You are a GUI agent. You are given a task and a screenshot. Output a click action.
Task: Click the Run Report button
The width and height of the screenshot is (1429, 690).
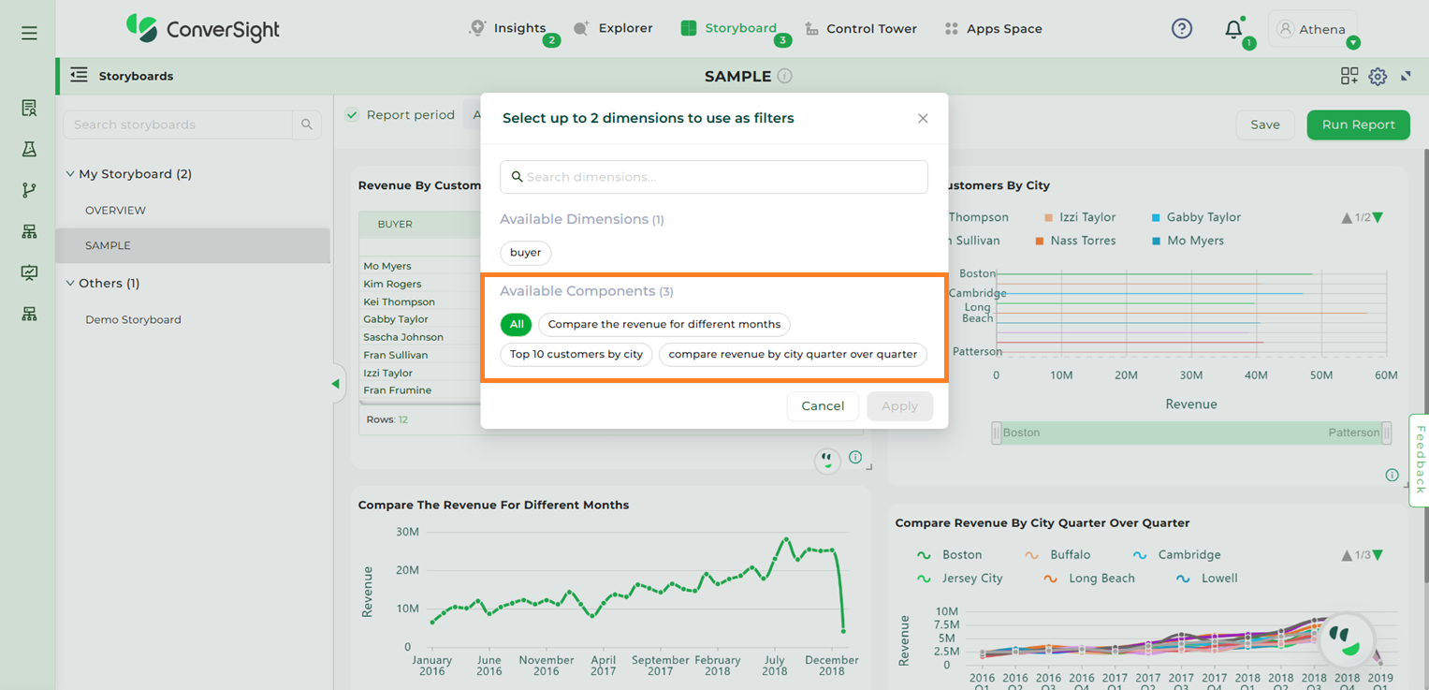coord(1358,125)
